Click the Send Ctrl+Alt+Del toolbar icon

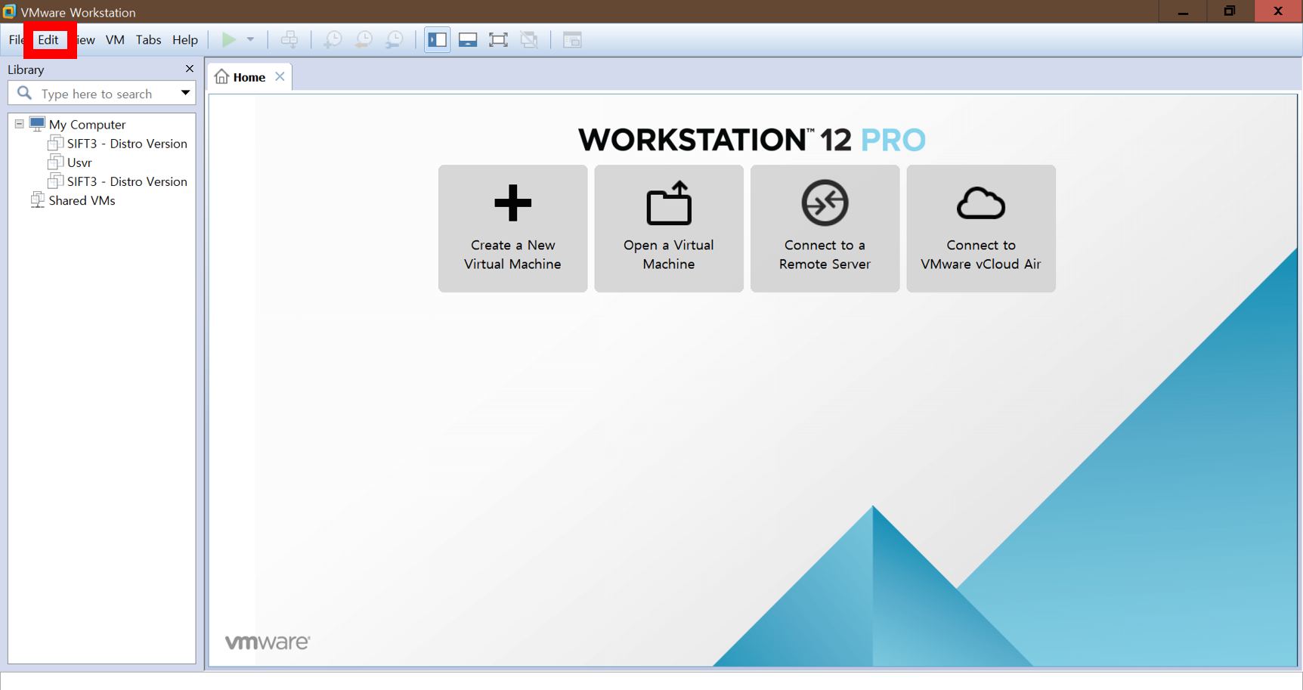(289, 40)
